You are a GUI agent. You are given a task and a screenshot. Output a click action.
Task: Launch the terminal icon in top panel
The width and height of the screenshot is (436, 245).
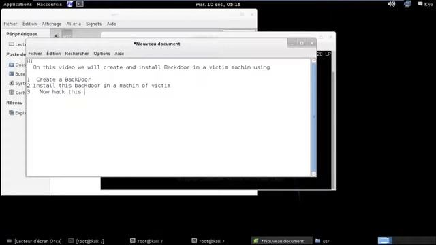(x=80, y=4)
